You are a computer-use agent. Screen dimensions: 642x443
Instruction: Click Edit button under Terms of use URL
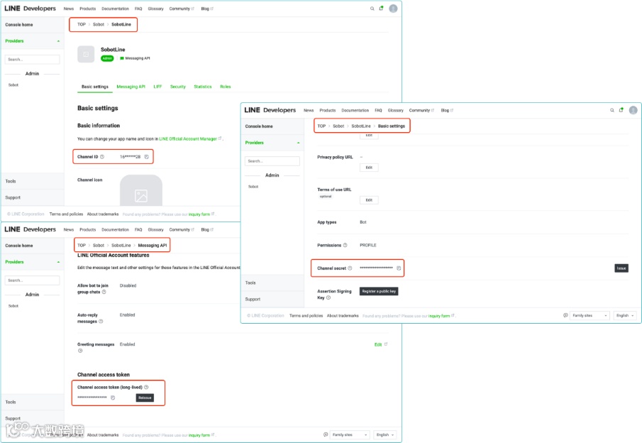[x=369, y=200]
